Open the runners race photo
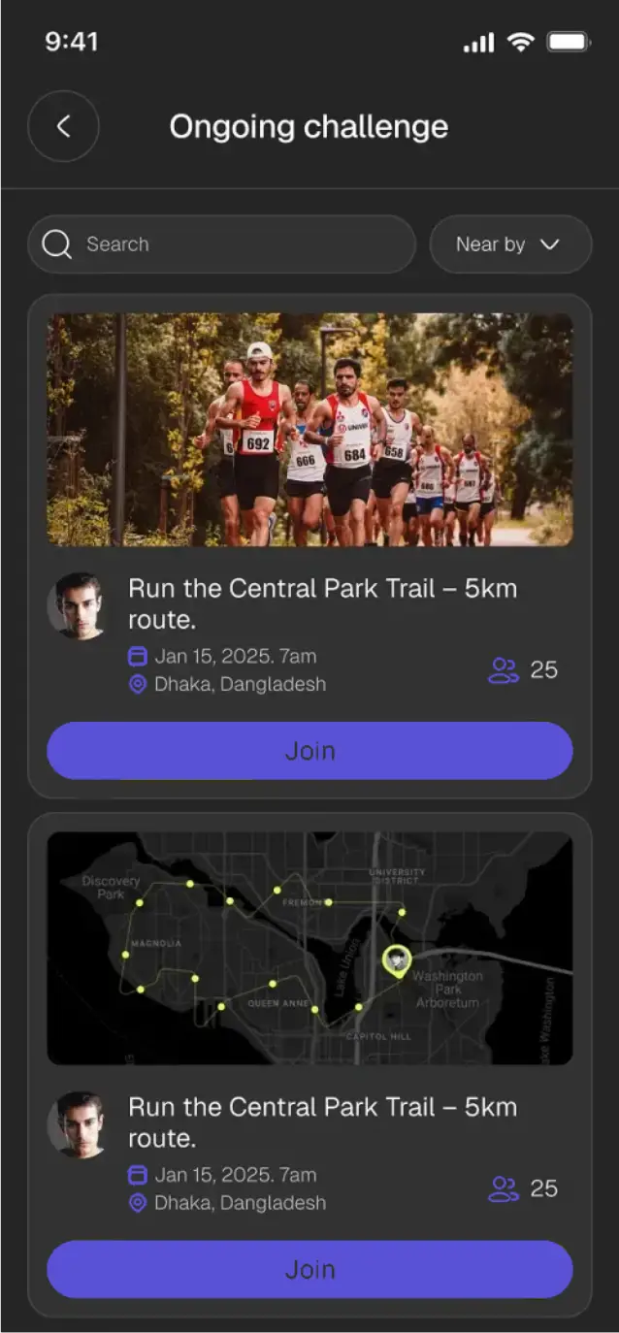The height and width of the screenshot is (1333, 619). point(309,430)
